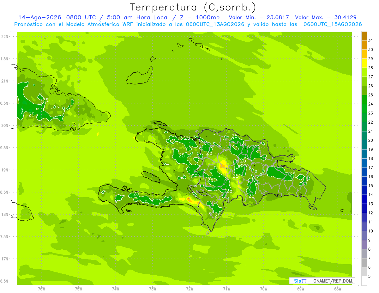
Task: Click the "76W" longitude label
Action: 41,289
